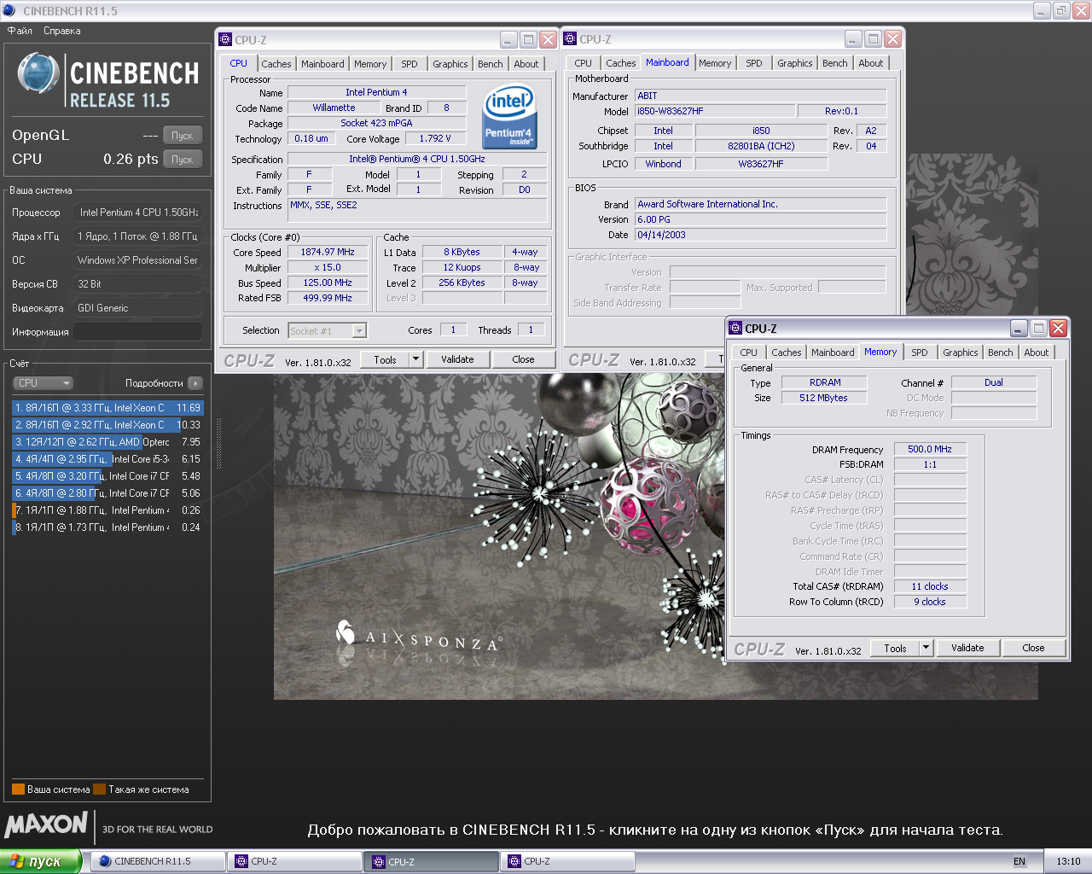
Task: Click the Intel Pentium 4 logo badge
Action: [509, 115]
